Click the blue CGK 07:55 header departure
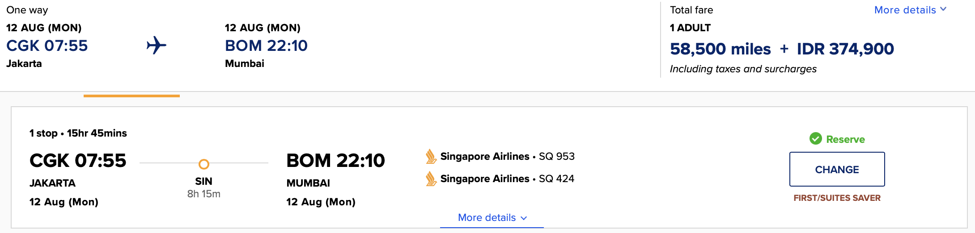 (47, 46)
